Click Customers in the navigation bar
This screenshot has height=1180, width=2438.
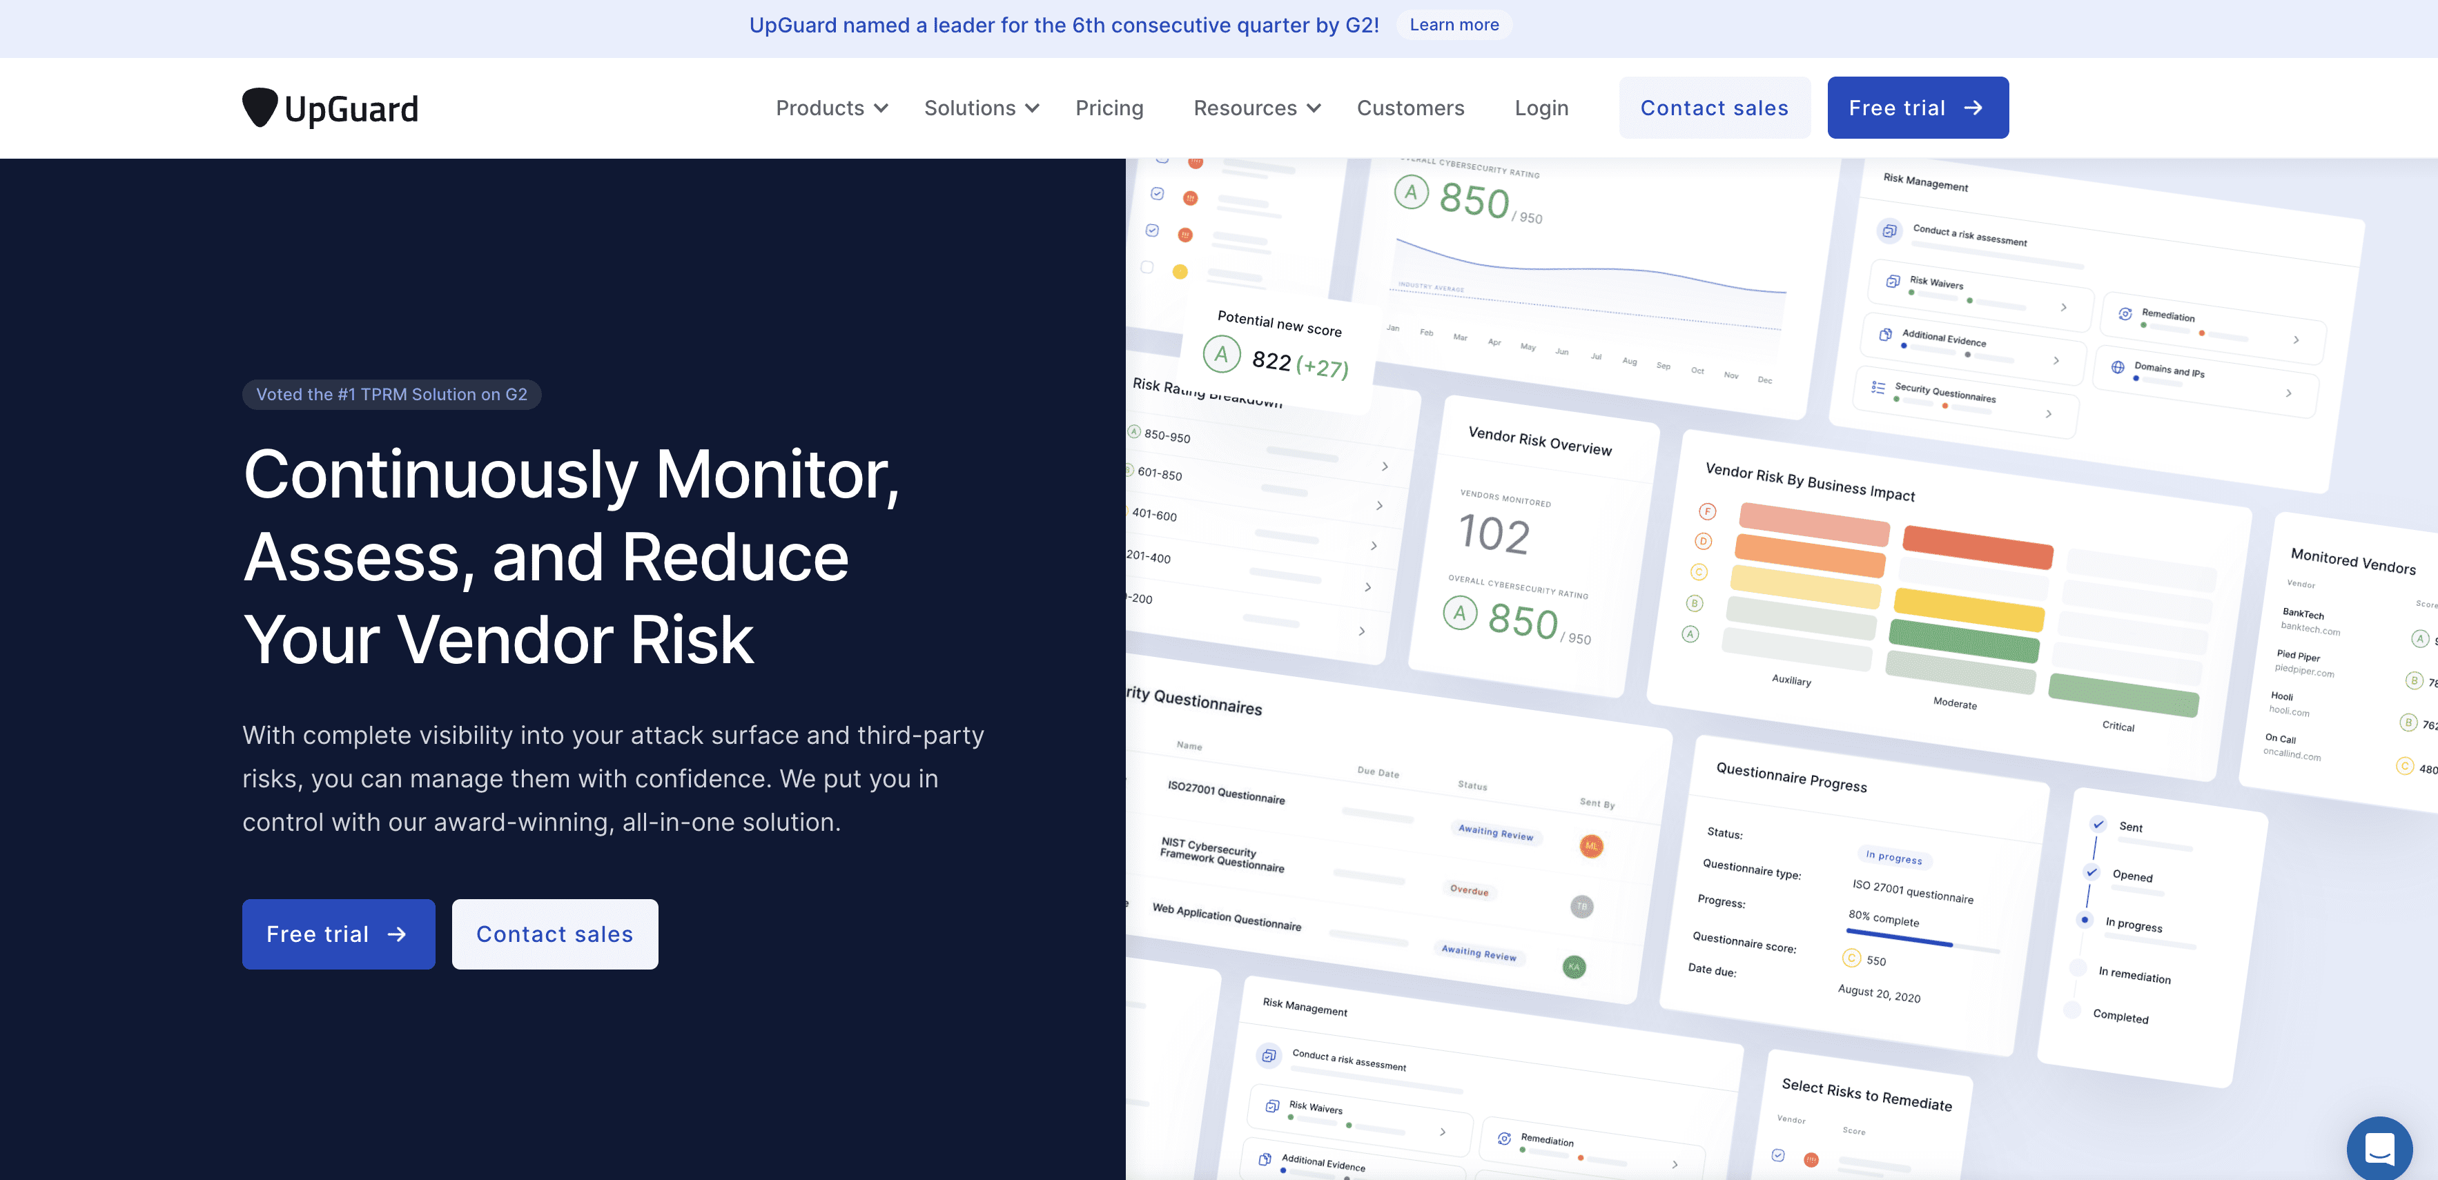point(1410,107)
